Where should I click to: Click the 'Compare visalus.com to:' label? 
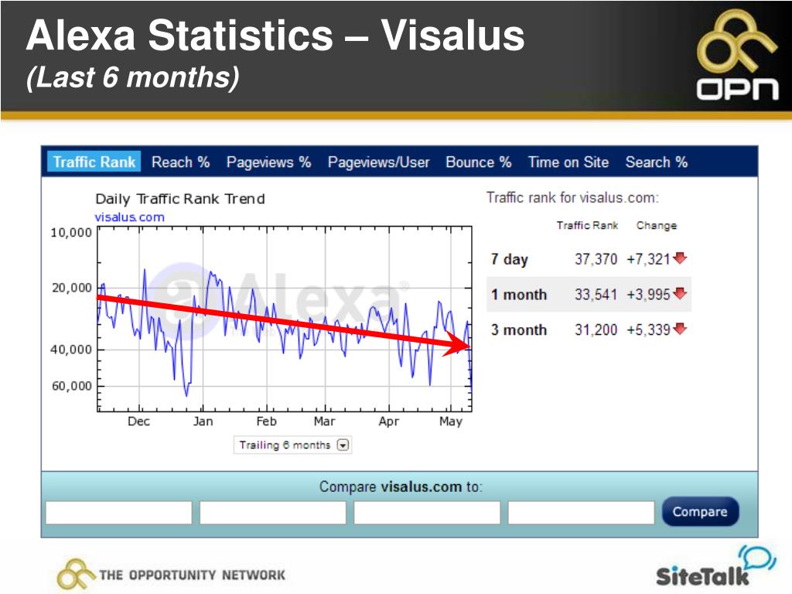[401, 486]
